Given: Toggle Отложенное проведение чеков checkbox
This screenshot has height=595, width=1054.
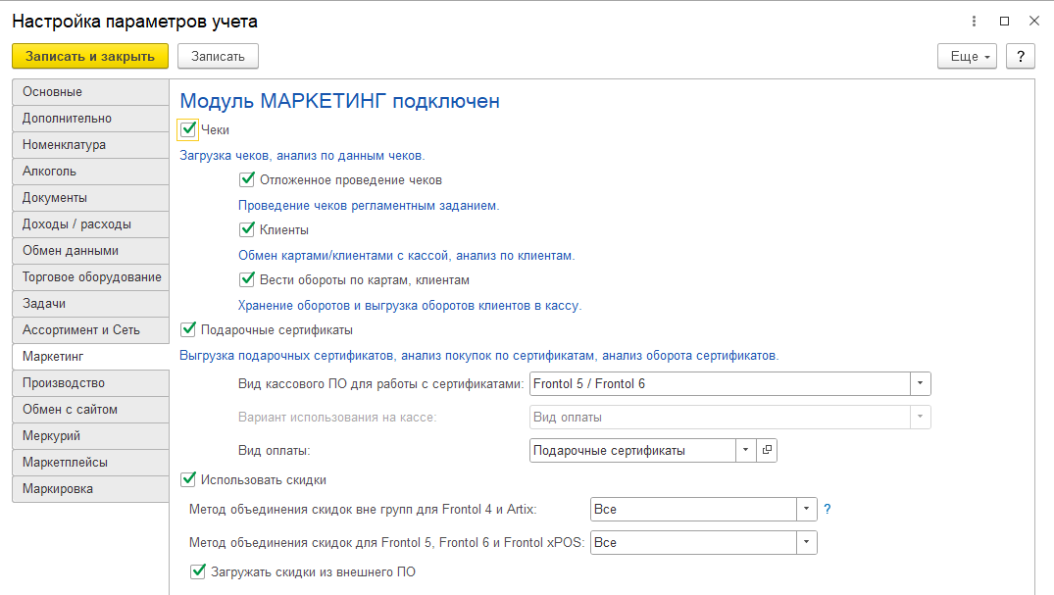Looking at the screenshot, I should click(247, 180).
